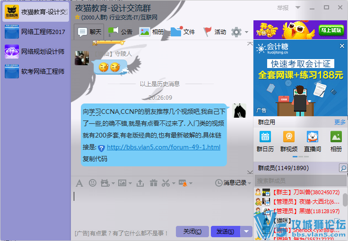Click in the message input box
348x241 pixels.
click(x=162, y=207)
